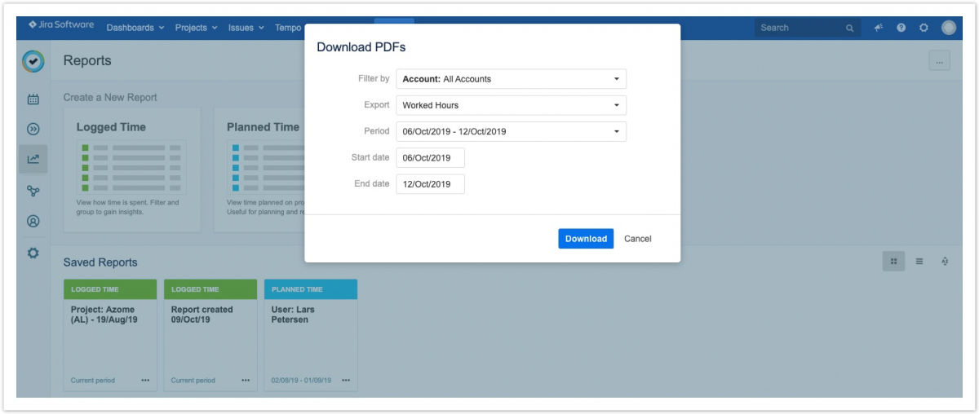This screenshot has height=414, width=979.
Task: Open the calendar timesheet sidebar icon
Action: [33, 99]
